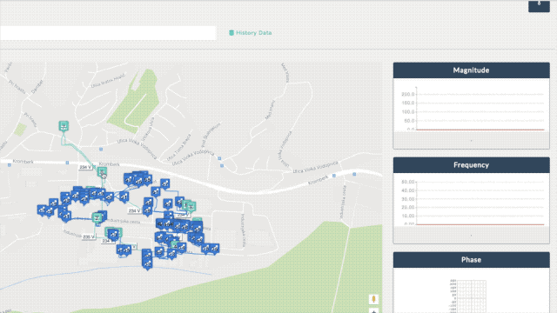The image size is (557, 313).
Task: Click the 235 V voltage label
Action: [88, 236]
